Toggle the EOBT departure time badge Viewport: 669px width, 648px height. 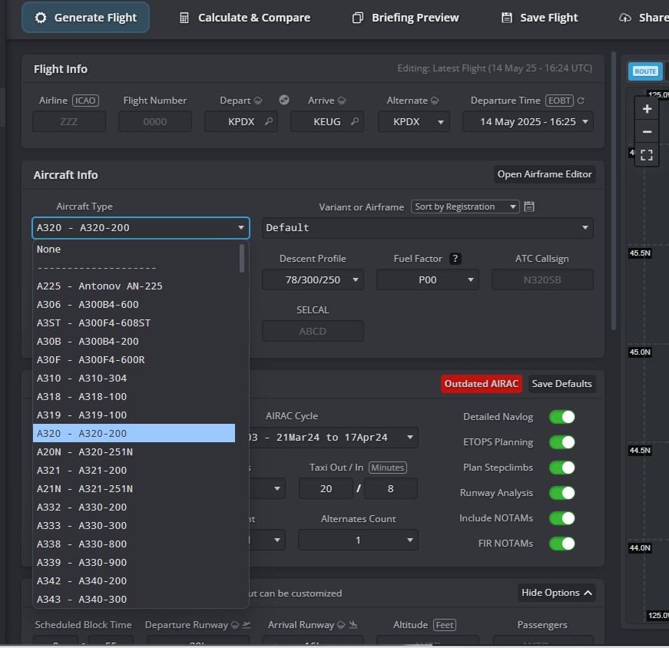coord(559,101)
